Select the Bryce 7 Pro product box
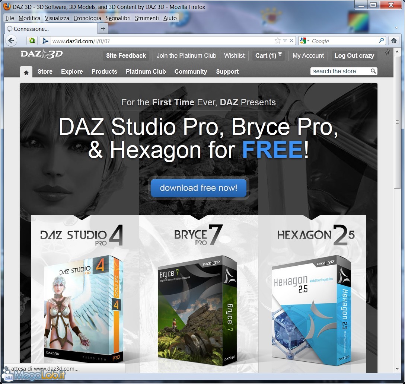The image size is (405, 384). [x=197, y=309]
